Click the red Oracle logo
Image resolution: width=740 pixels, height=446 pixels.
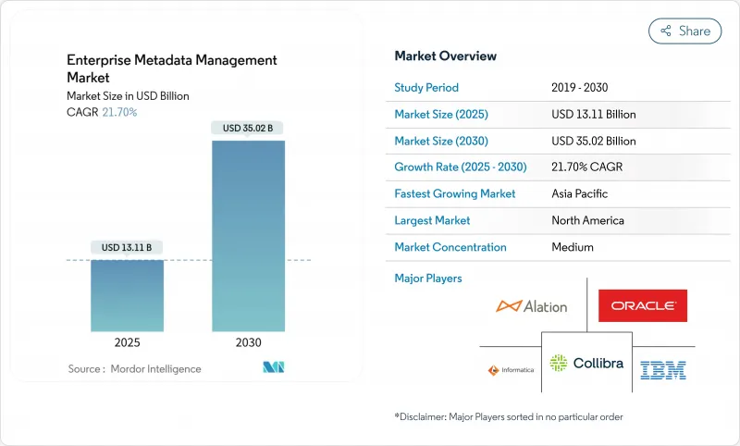click(x=642, y=305)
